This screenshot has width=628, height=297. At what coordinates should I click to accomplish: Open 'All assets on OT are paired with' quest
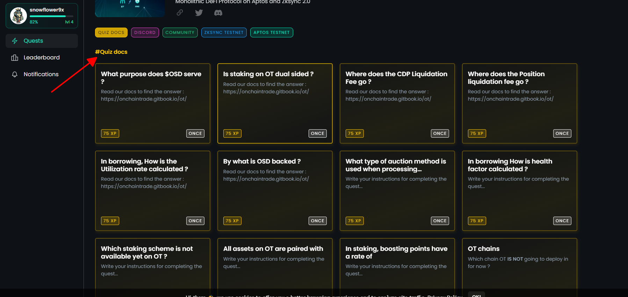coord(275,267)
